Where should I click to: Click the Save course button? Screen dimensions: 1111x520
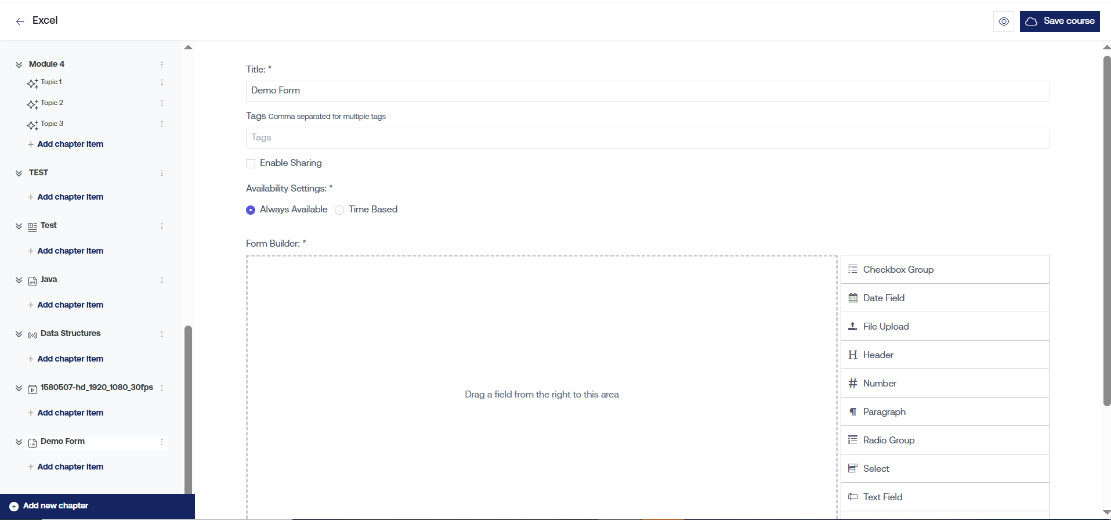[1059, 21]
